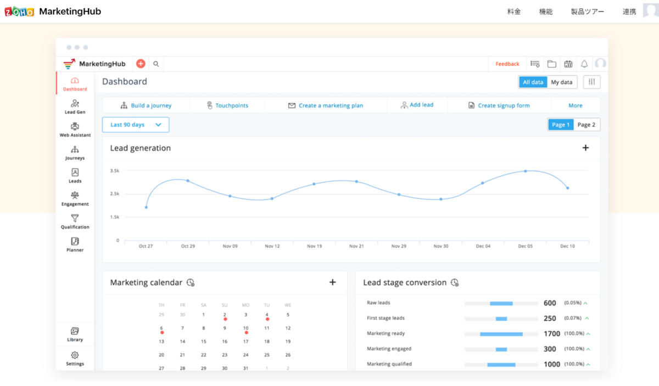Click Create a marketing plan
This screenshot has height=386, width=659.
tap(326, 105)
